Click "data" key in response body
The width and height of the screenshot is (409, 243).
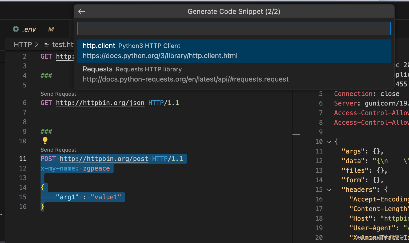(353, 161)
